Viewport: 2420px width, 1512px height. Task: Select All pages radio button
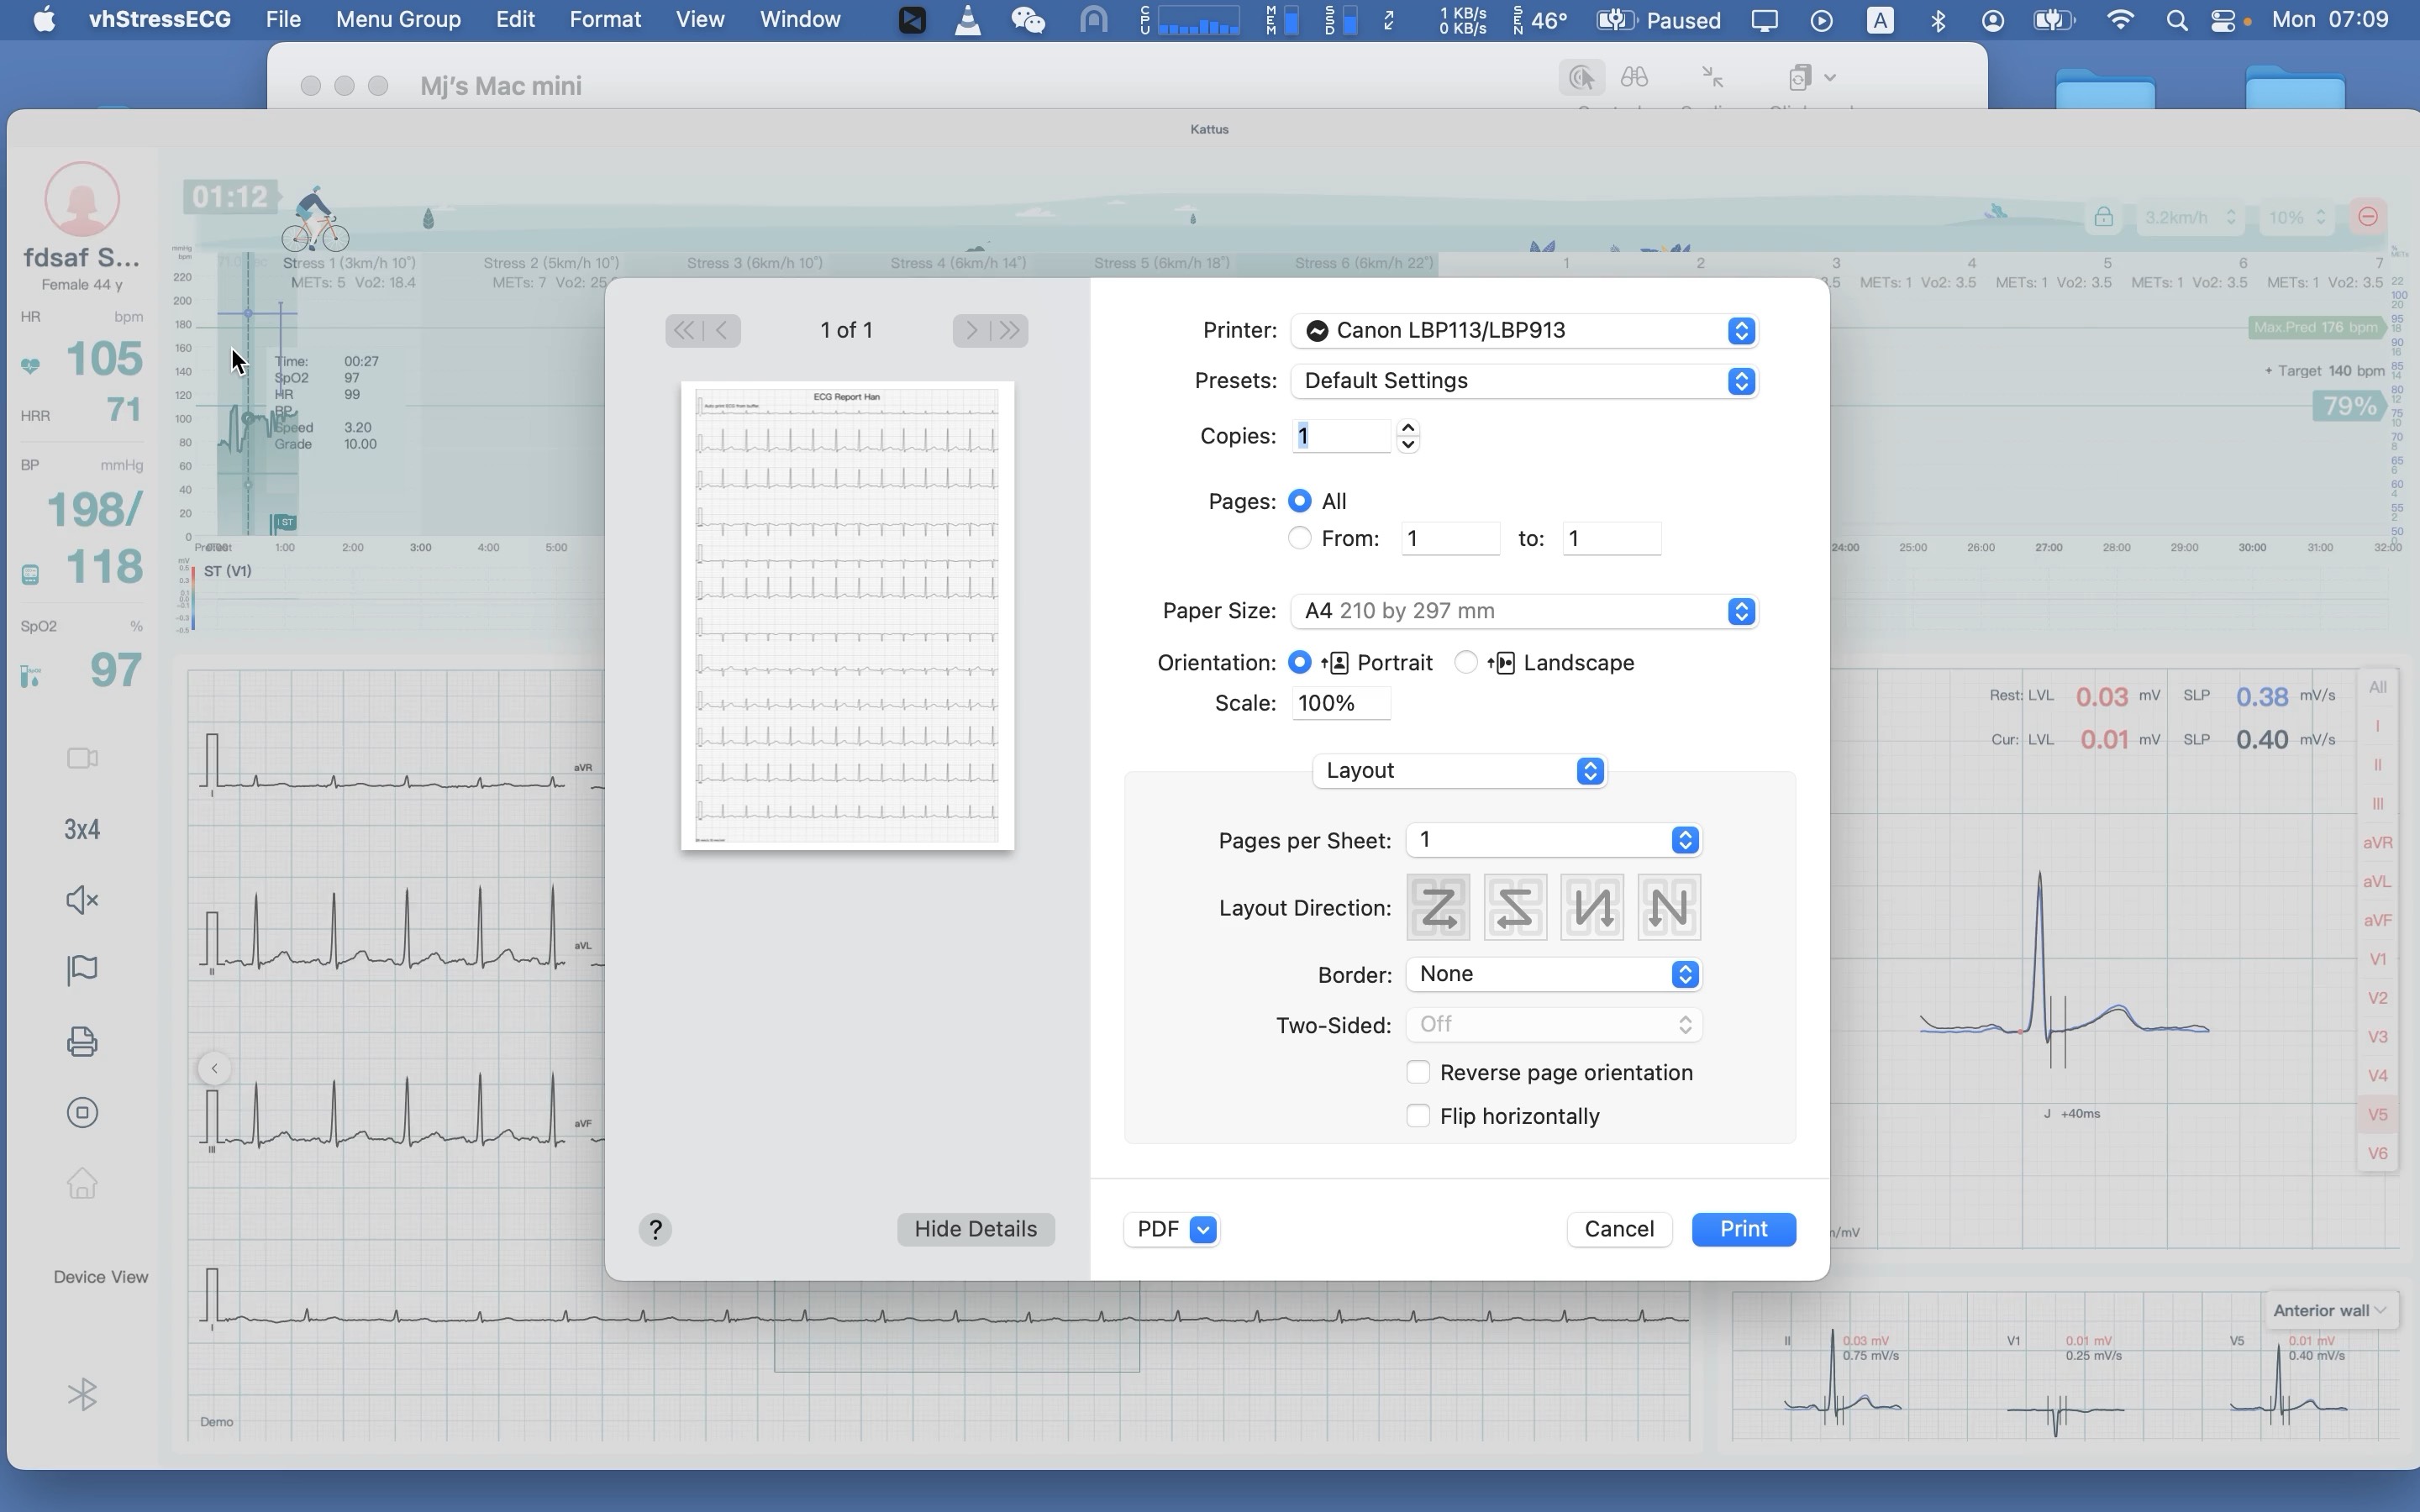[x=1299, y=500]
